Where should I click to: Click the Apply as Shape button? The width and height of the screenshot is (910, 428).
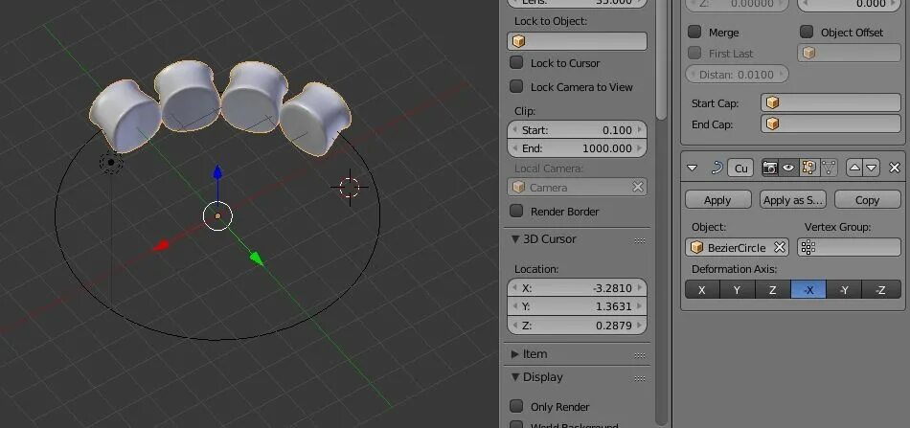793,199
